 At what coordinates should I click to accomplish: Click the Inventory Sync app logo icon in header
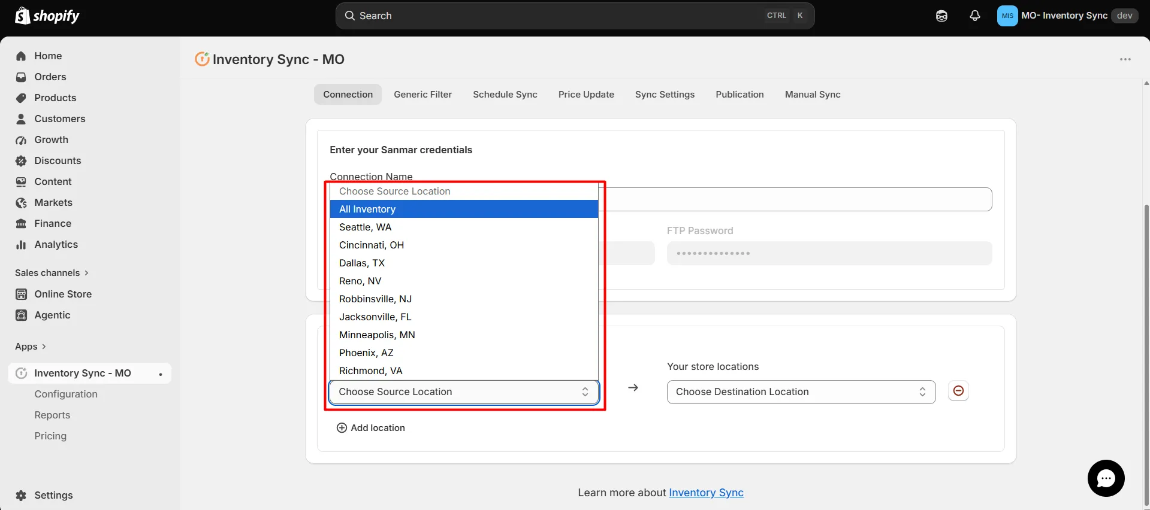(202, 59)
